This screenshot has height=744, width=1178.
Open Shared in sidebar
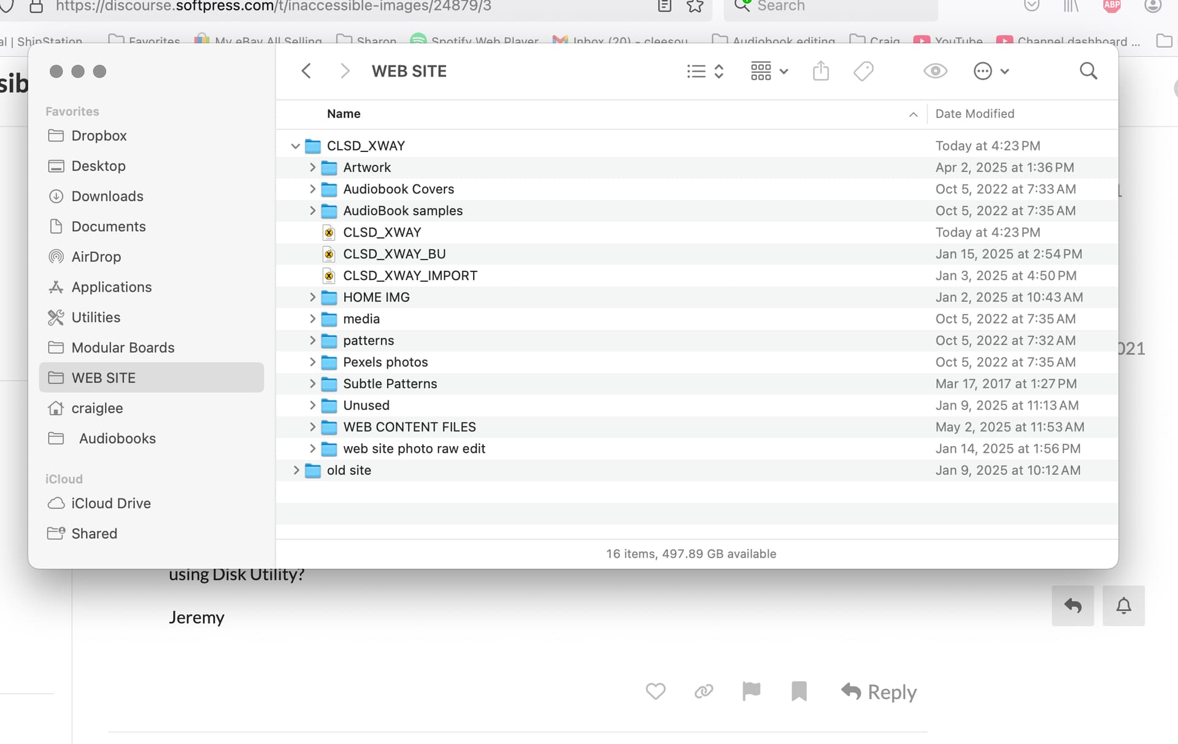[151, 534]
